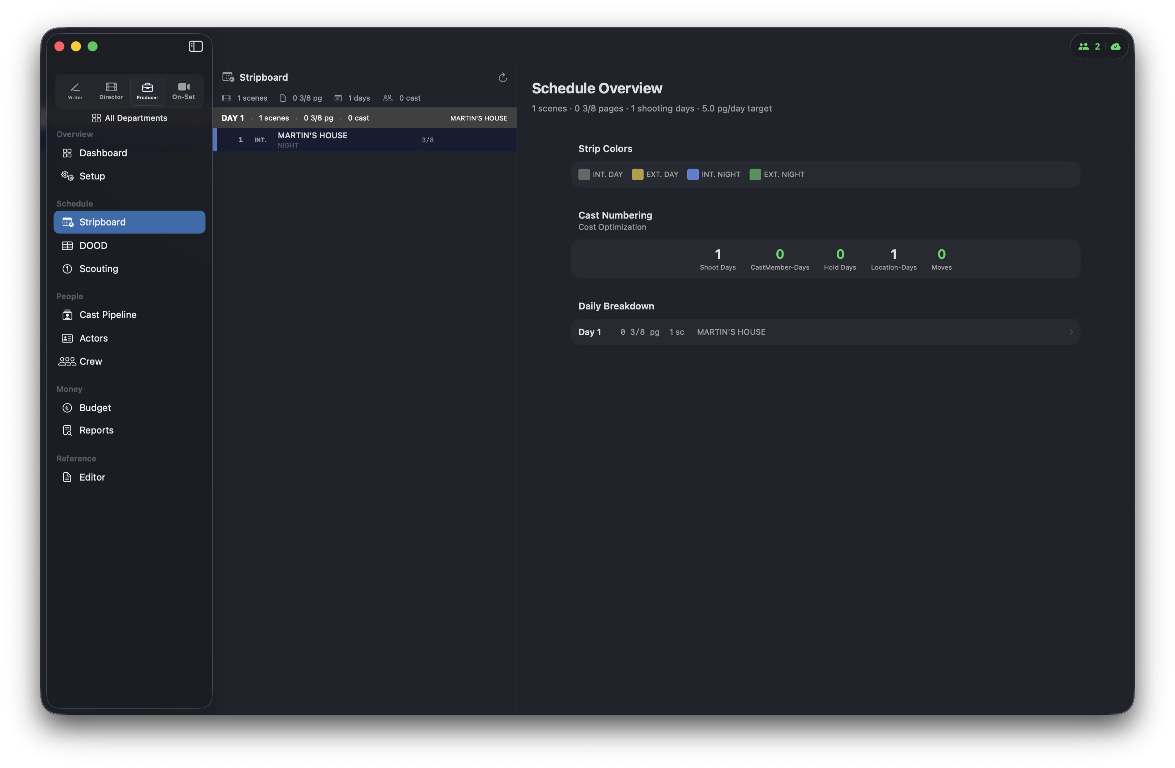
Task: Open Cast Pipeline page
Action: 108,315
